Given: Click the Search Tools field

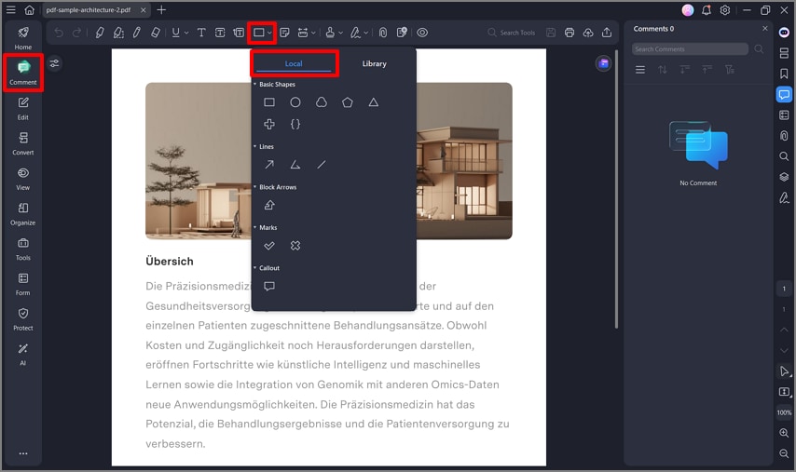Looking at the screenshot, I should pos(512,33).
